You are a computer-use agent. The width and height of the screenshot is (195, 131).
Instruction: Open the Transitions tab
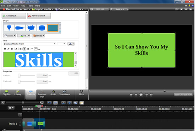[65, 93]
